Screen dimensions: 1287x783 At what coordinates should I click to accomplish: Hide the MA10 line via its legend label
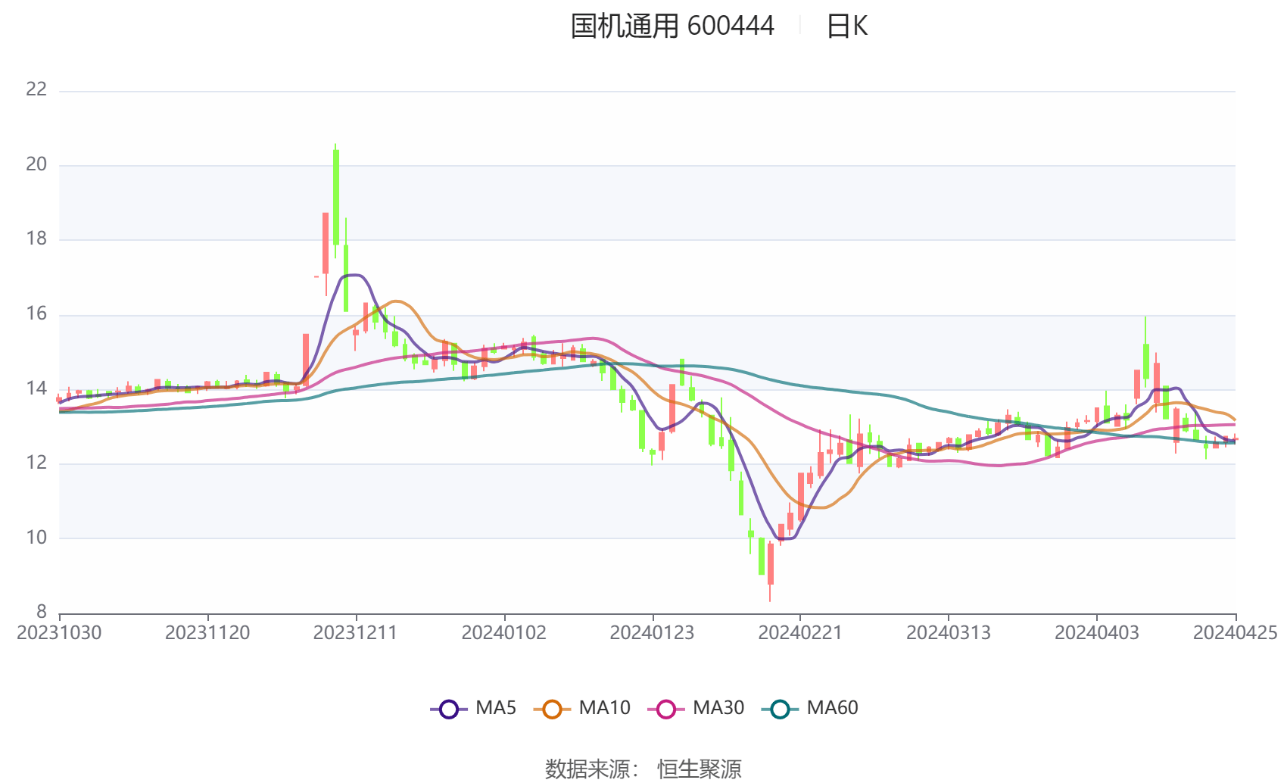[604, 708]
